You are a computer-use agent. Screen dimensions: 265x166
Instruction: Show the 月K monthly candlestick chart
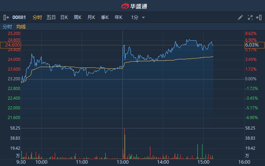tap(91, 17)
